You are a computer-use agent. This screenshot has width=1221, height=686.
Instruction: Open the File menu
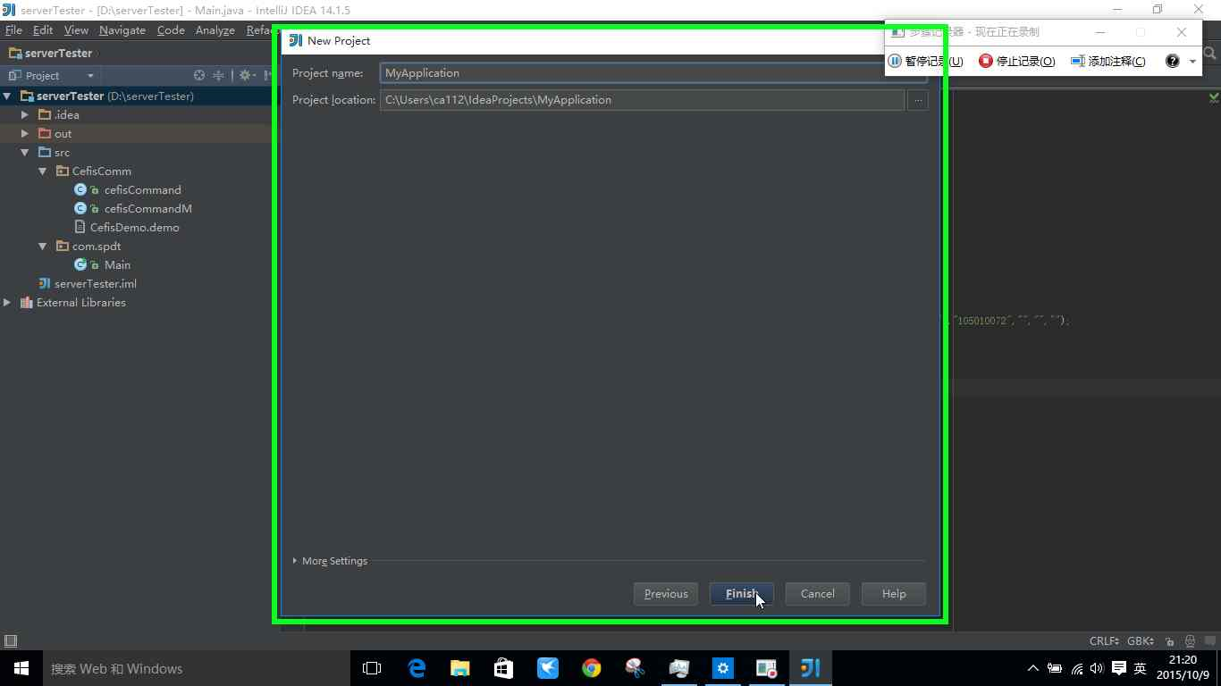click(13, 30)
